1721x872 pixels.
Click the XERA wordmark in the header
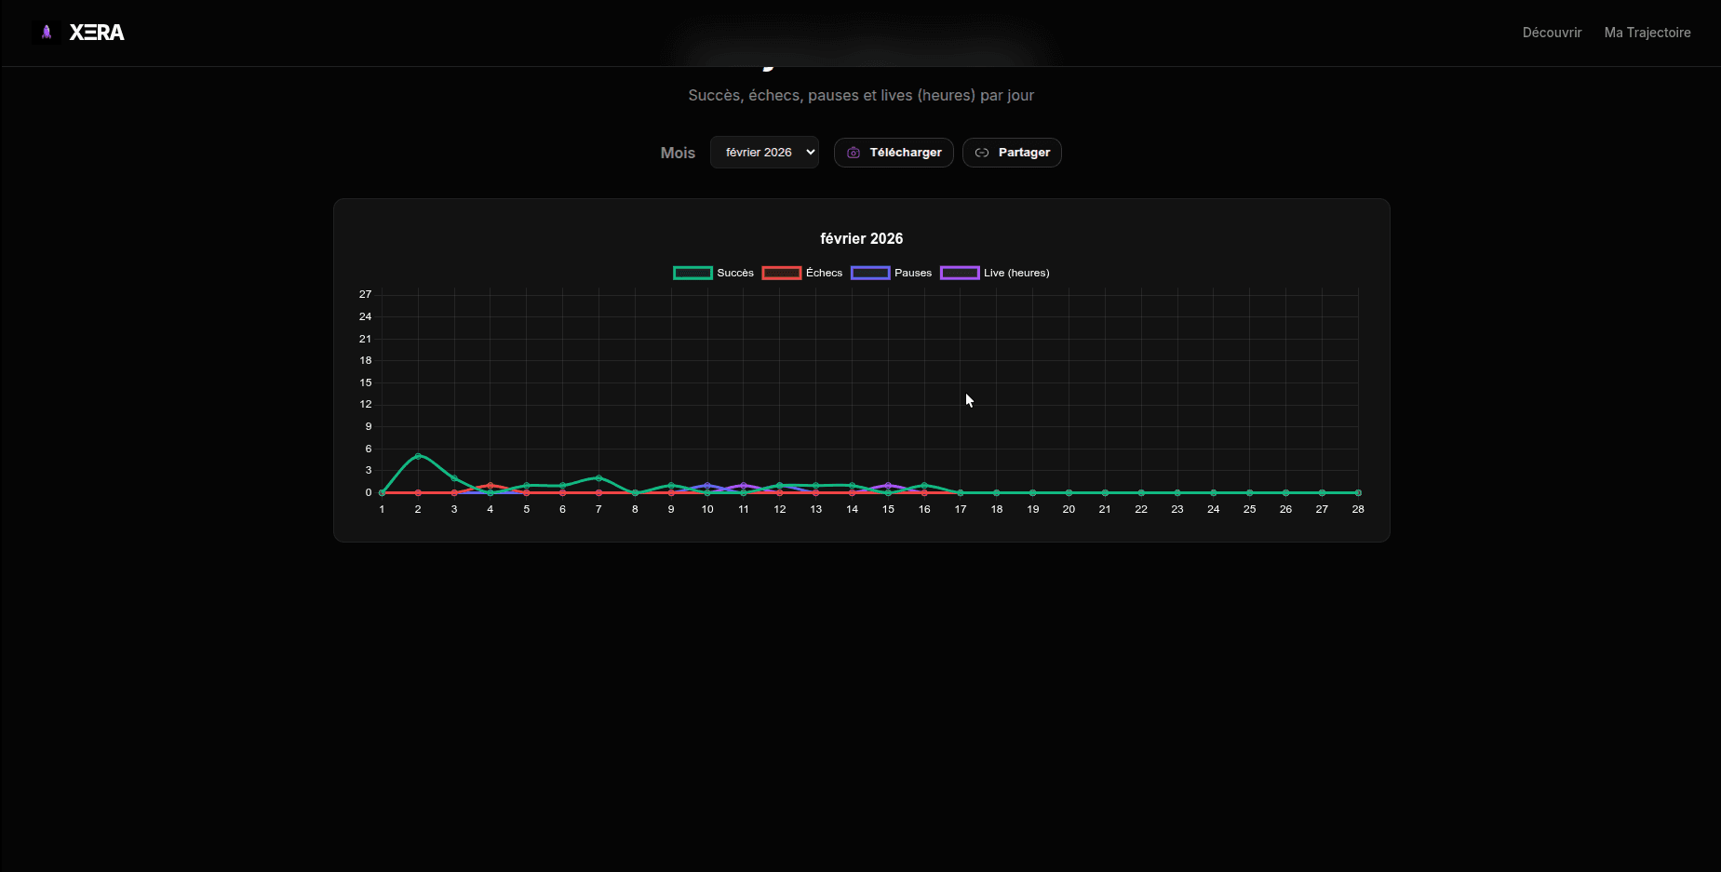[x=97, y=32]
